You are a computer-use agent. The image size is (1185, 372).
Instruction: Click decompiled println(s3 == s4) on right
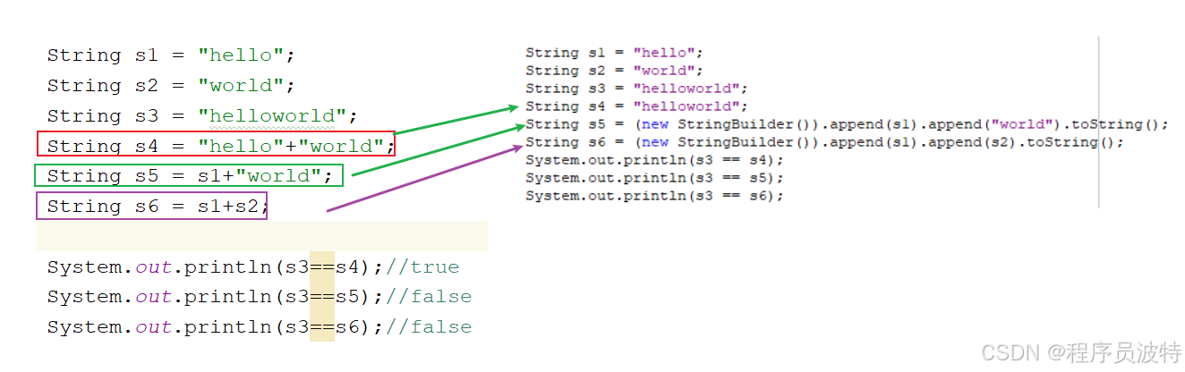(654, 160)
